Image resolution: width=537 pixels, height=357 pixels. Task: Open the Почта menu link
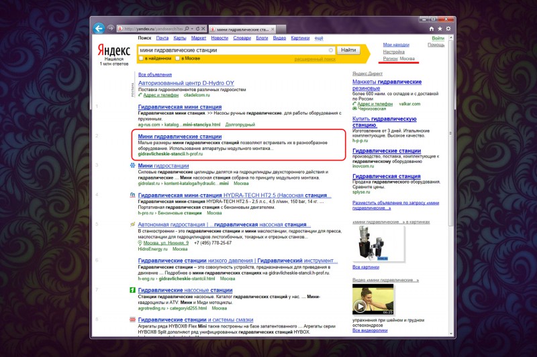(162, 38)
